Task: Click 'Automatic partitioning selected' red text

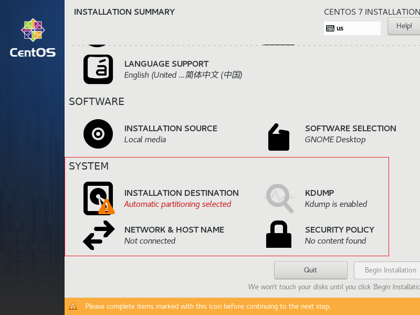Action: [x=177, y=204]
